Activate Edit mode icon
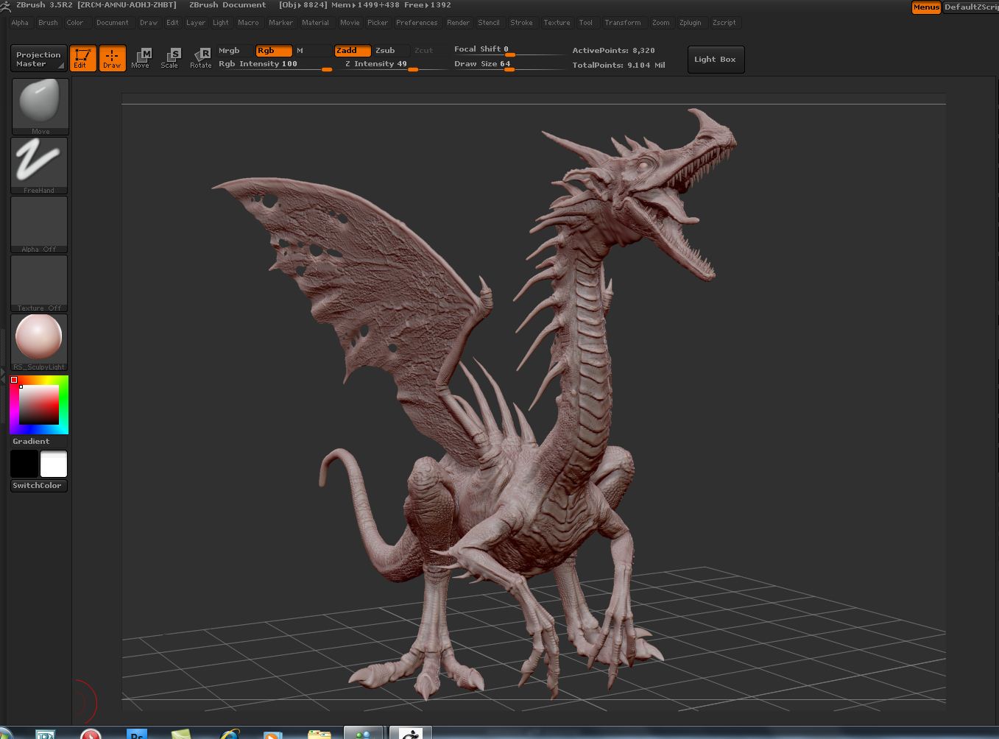Image resolution: width=999 pixels, height=739 pixels. click(82, 58)
